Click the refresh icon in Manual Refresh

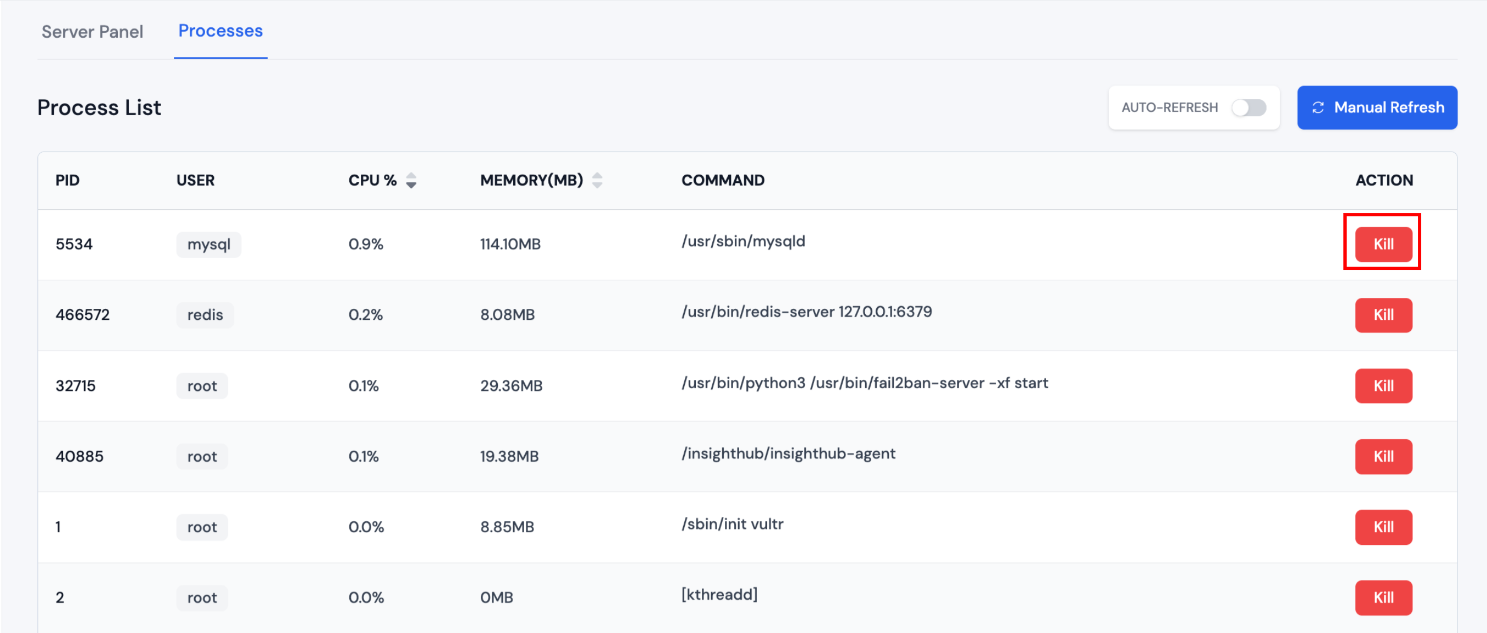pyautogui.click(x=1318, y=107)
